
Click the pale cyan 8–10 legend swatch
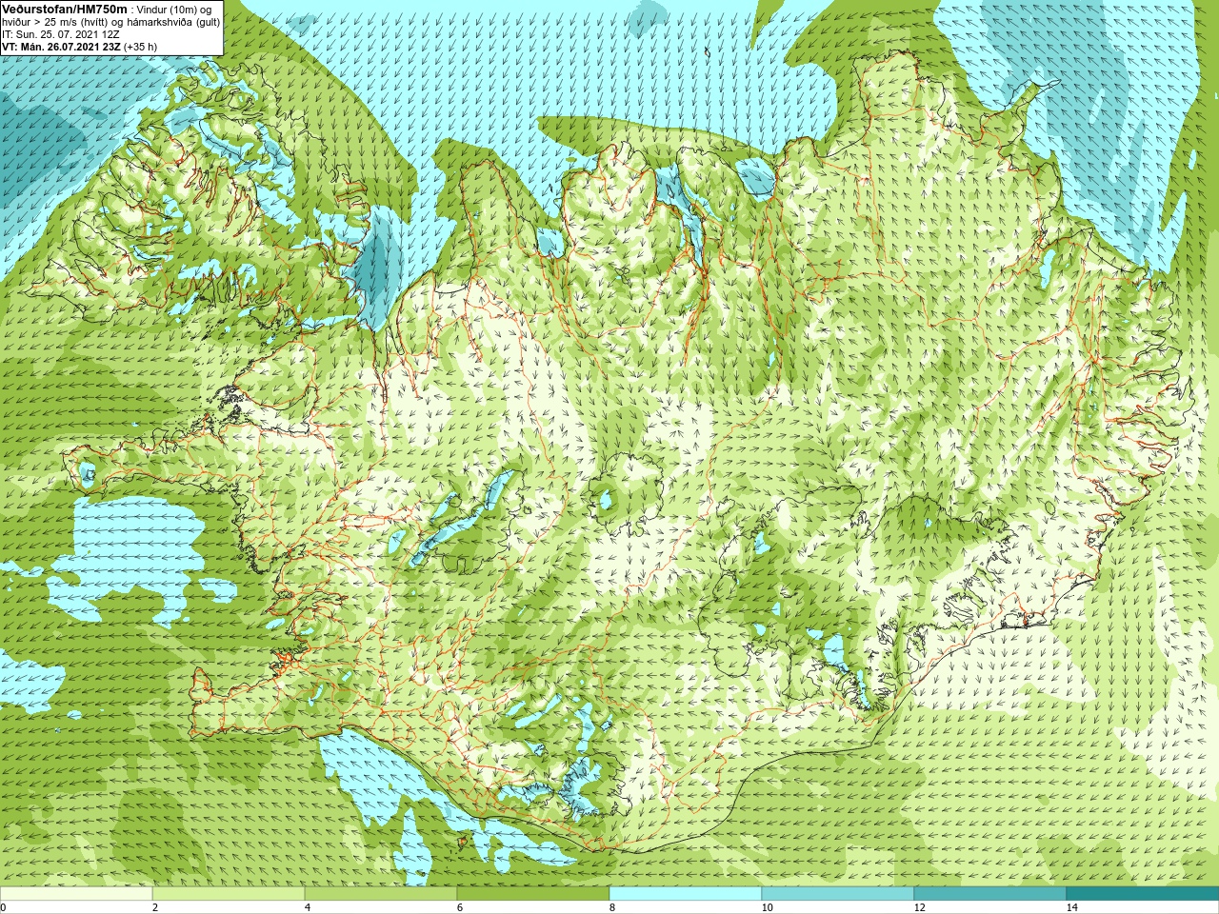point(686,894)
